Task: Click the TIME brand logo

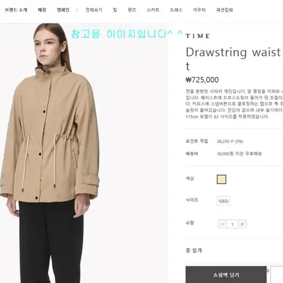Action: click(198, 36)
